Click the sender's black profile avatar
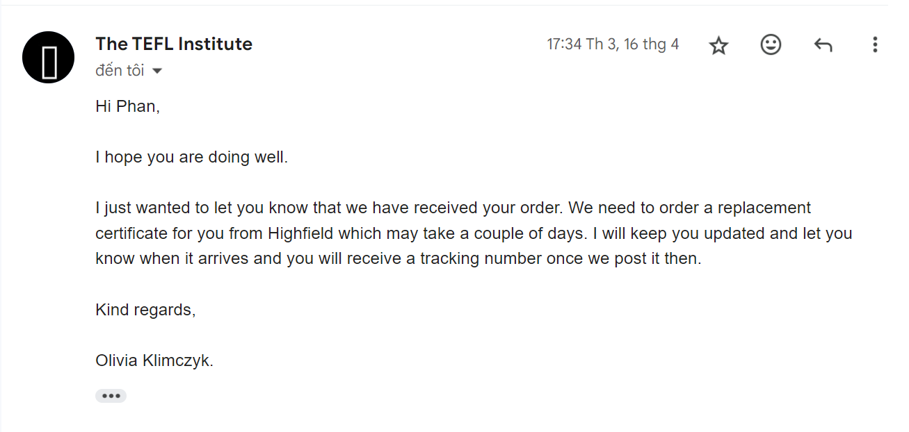This screenshot has width=909, height=432. [49, 58]
